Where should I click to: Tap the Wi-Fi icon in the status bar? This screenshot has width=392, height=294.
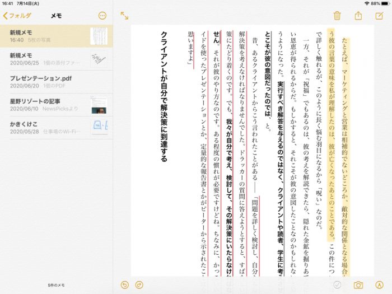pos(367,3)
